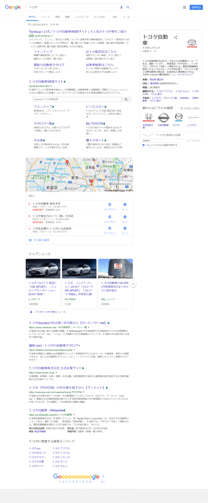Open dropdown arrow beside www.toyota.jp ad URL
The width and height of the screenshot is (208, 503).
coord(52,36)
